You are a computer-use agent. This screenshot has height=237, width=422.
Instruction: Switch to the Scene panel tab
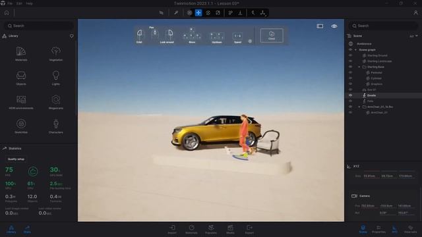pyautogui.click(x=363, y=230)
